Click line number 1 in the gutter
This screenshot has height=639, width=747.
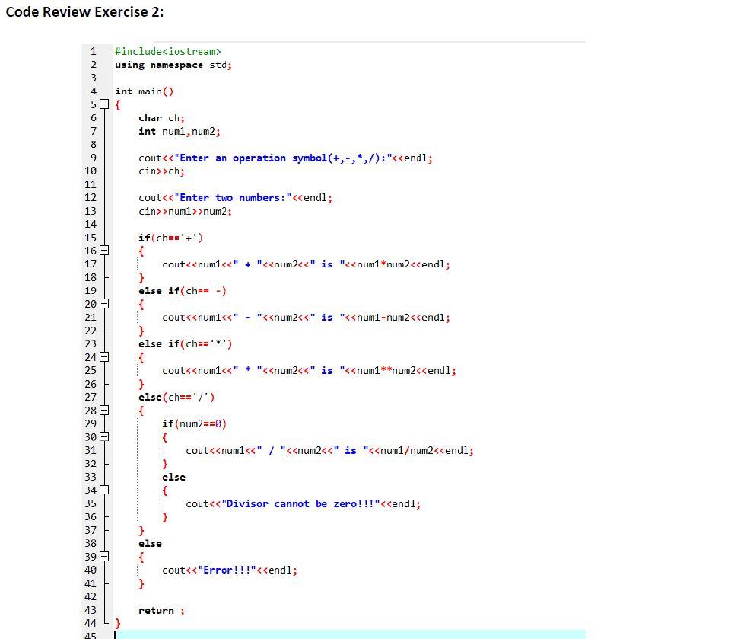(92, 51)
